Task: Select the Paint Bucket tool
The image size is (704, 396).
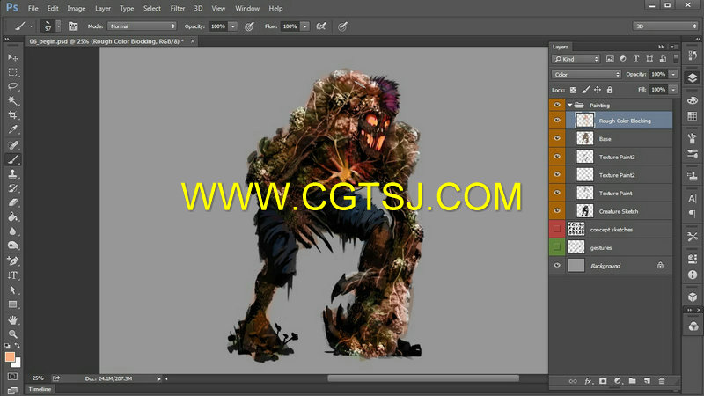Action: pyautogui.click(x=12, y=216)
